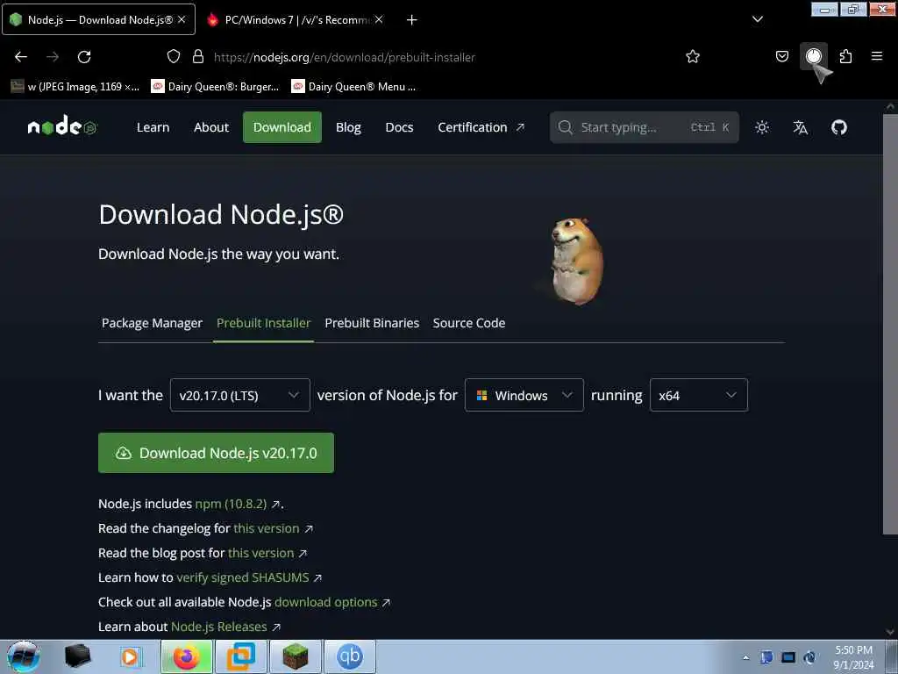Open a new browser tab

[411, 20]
